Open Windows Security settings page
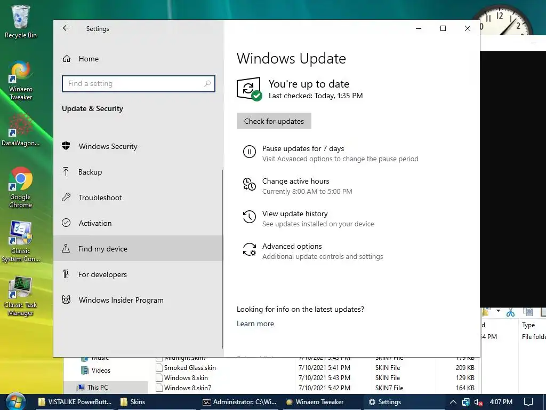Viewport: 546px width, 410px height. 138,146
